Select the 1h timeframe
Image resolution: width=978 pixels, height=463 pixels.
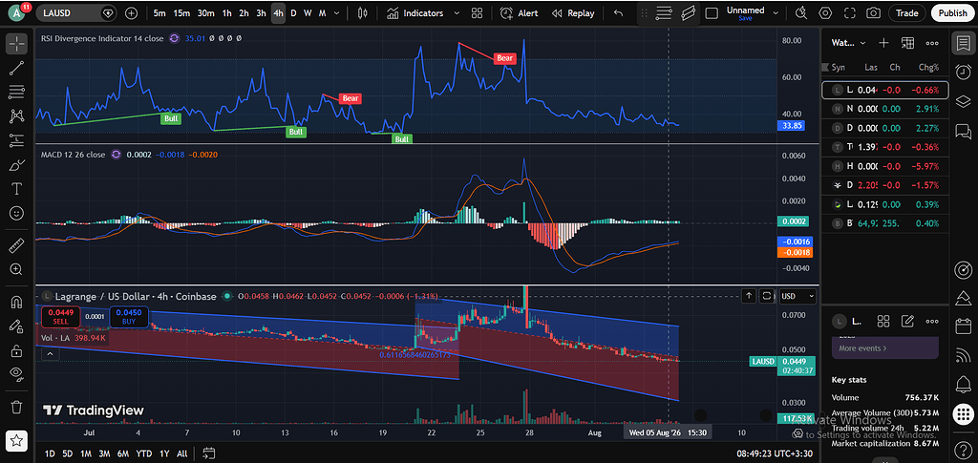227,13
